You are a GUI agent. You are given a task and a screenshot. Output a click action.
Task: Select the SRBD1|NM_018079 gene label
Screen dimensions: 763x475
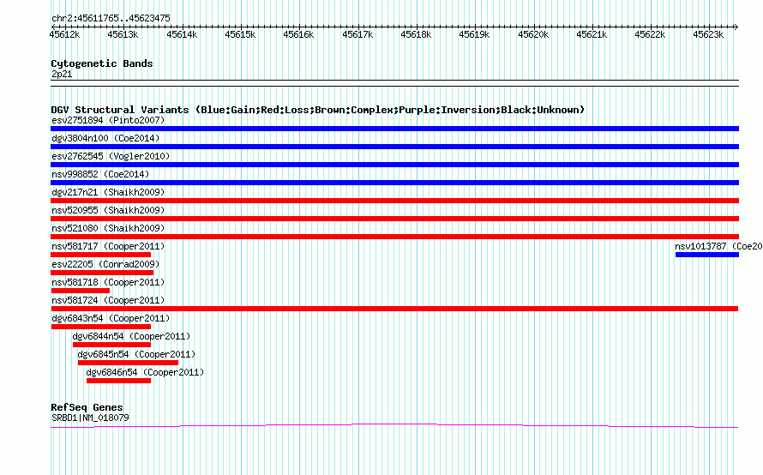(91, 418)
